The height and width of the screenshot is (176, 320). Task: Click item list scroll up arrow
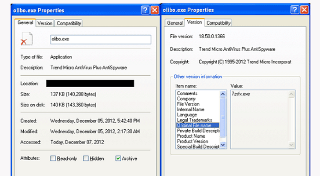223,94
